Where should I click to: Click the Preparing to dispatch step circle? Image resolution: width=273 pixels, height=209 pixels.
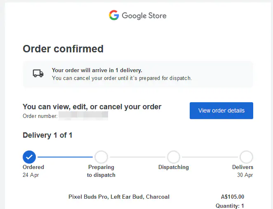101,157
